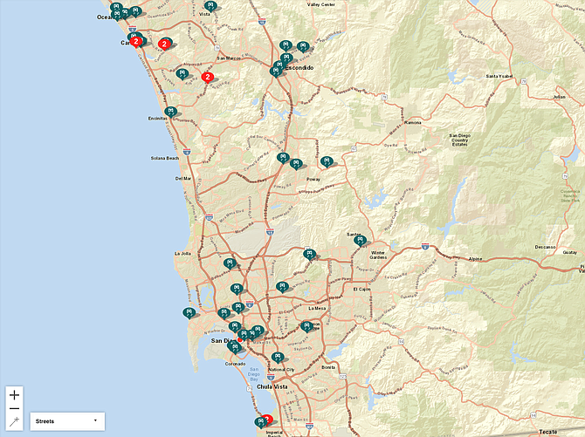The width and height of the screenshot is (585, 437).
Task: Select the teal marker at Encinitas
Action: click(x=170, y=112)
